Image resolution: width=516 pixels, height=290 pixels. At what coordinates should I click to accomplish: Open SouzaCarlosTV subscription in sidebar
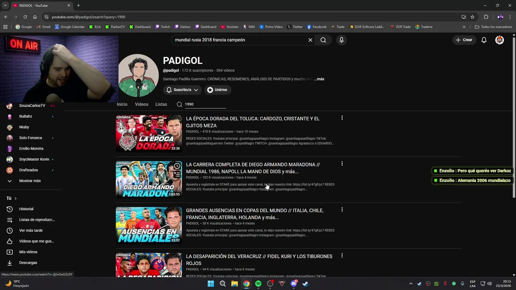pyautogui.click(x=31, y=106)
